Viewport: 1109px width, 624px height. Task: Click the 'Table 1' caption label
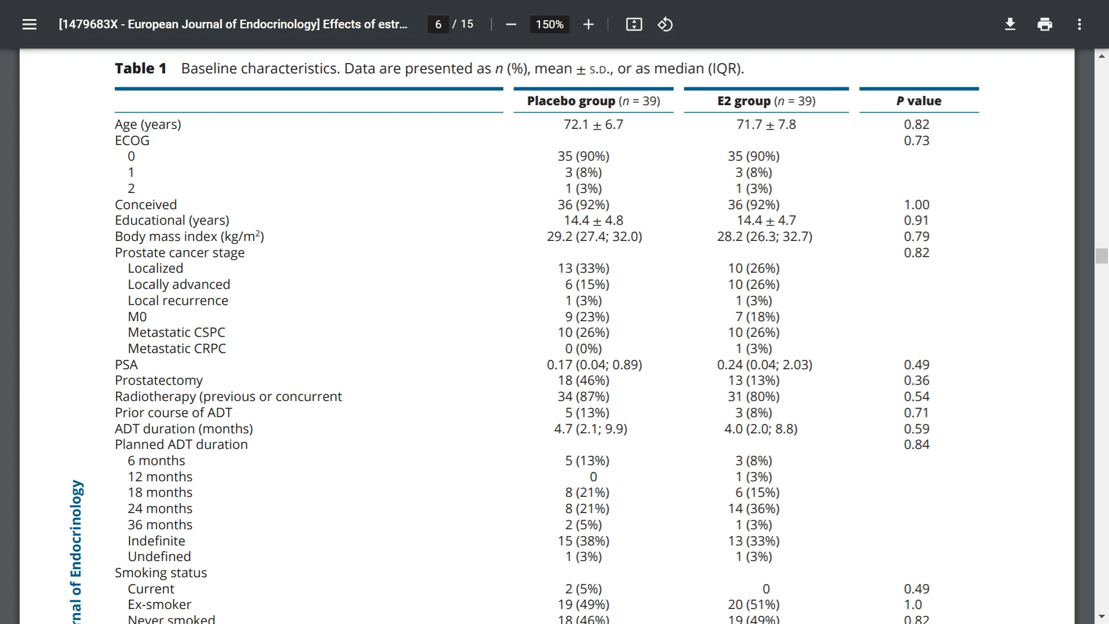coord(140,68)
